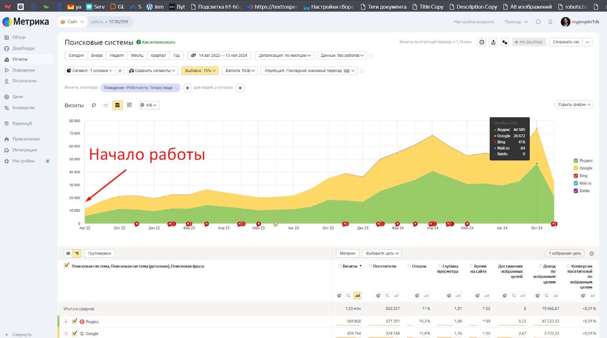Open Цели in the left sidebar
607x338 pixels.
click(17, 97)
